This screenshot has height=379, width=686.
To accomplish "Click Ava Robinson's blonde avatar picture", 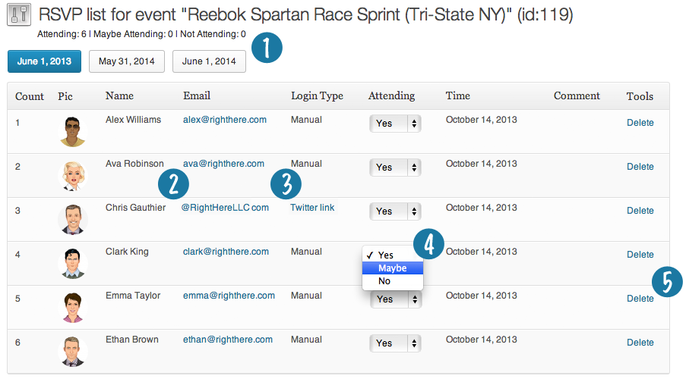I will point(71,175).
